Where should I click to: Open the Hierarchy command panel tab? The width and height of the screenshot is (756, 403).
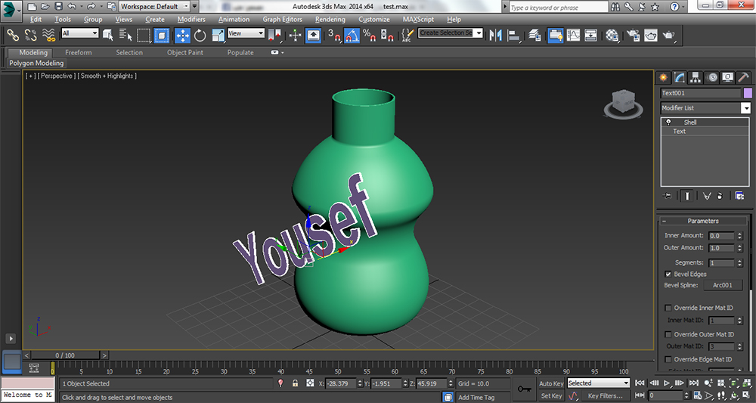pyautogui.click(x=696, y=77)
